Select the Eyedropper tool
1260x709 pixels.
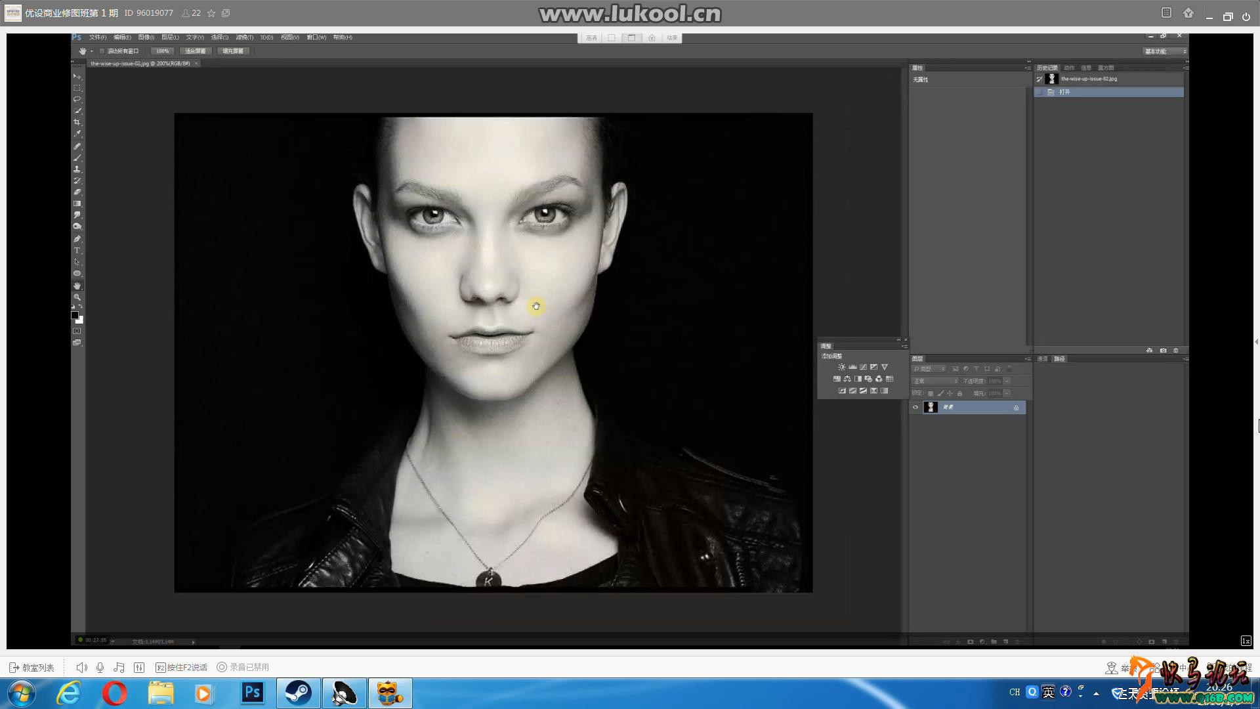click(77, 134)
